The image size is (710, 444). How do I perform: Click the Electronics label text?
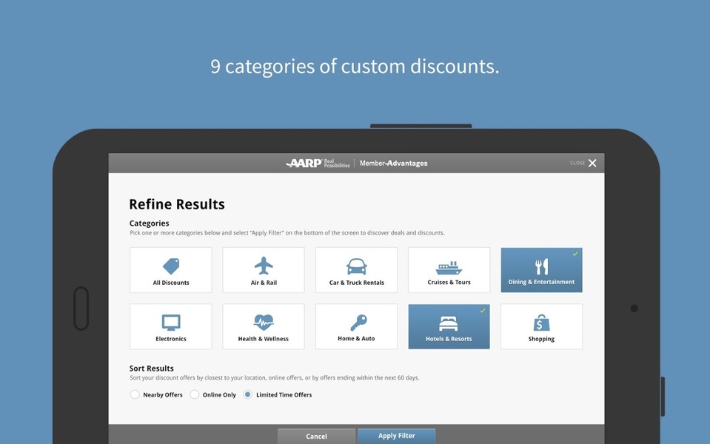point(171,338)
